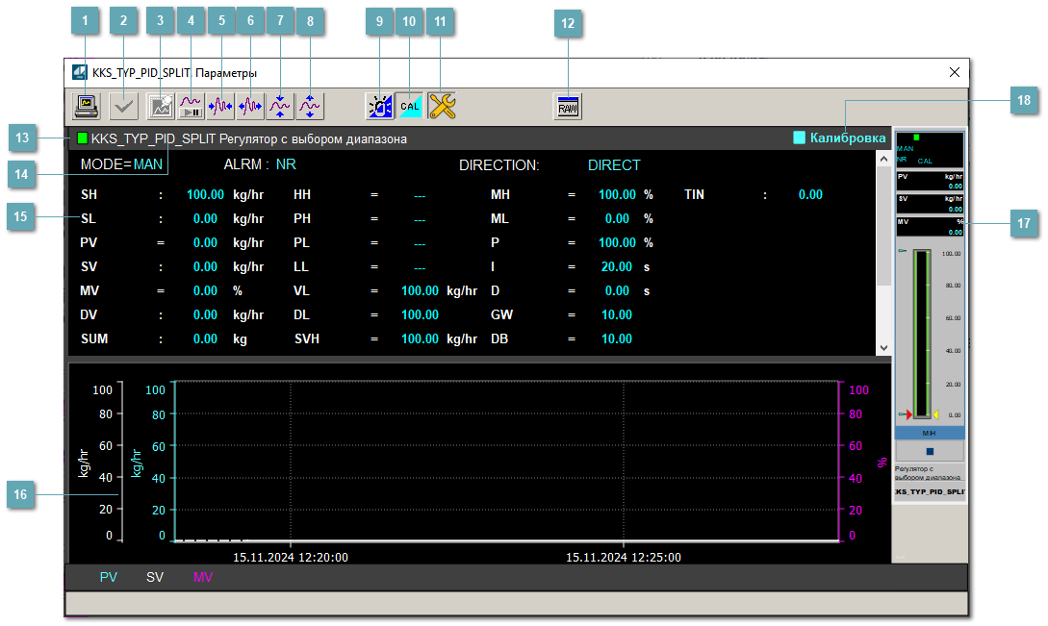Toggle the CAL calibration mode button
Image resolution: width=1048 pixels, height=626 pixels.
(x=410, y=106)
